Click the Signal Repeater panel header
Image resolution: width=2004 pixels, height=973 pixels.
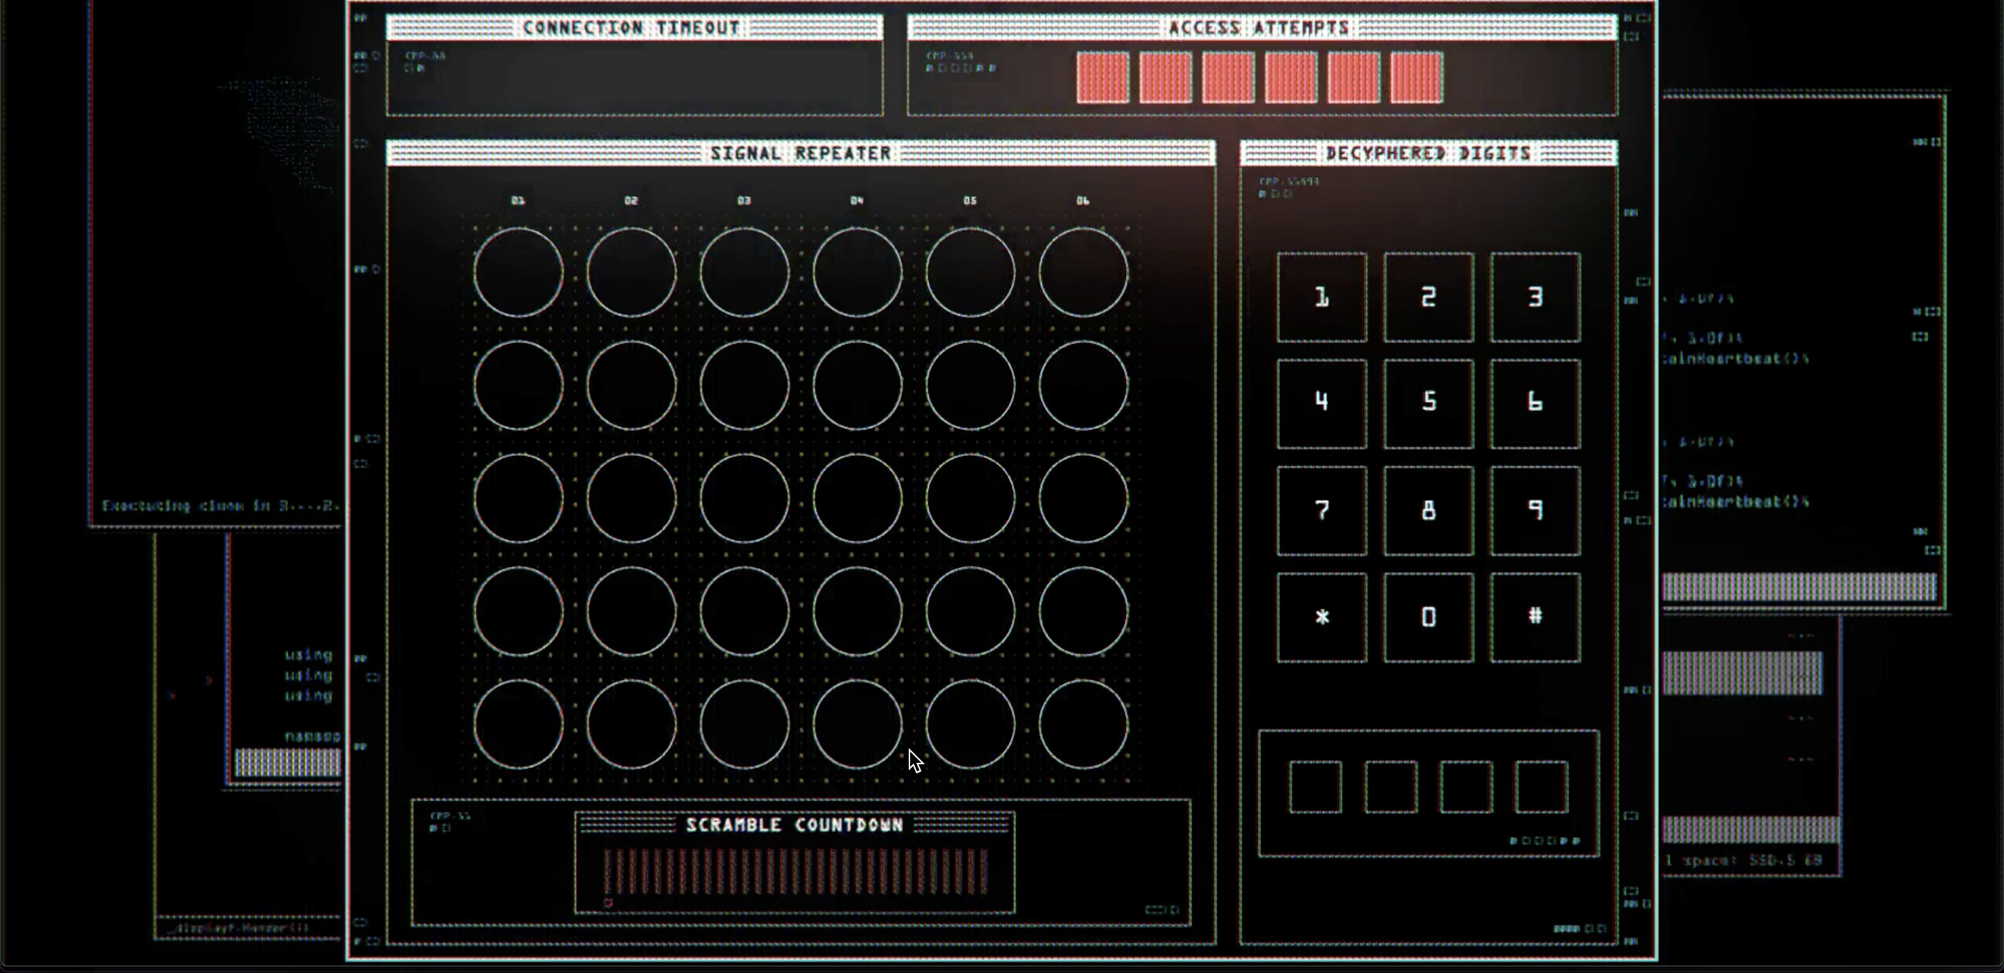(x=800, y=153)
